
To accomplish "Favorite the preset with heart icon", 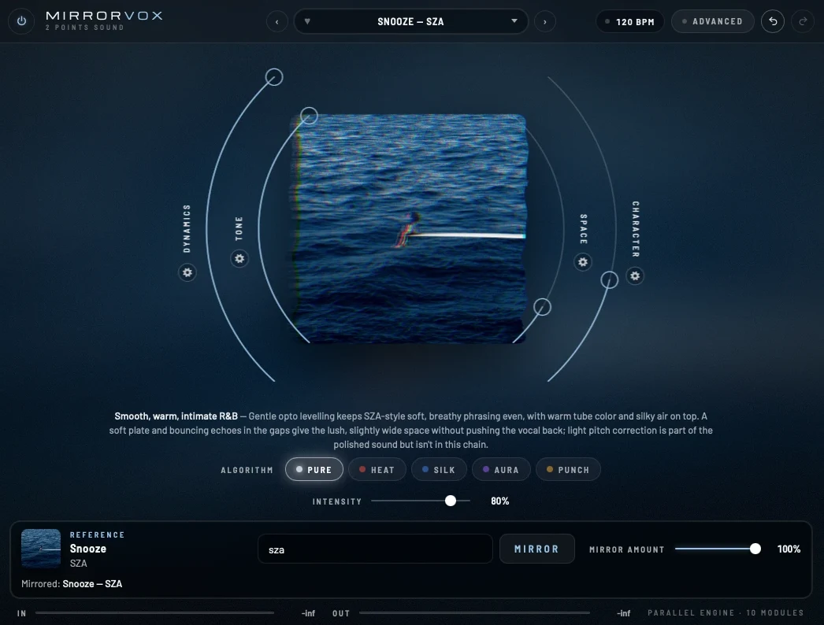I will tap(307, 21).
